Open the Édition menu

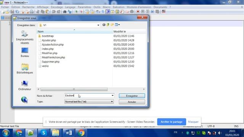point(16,7)
